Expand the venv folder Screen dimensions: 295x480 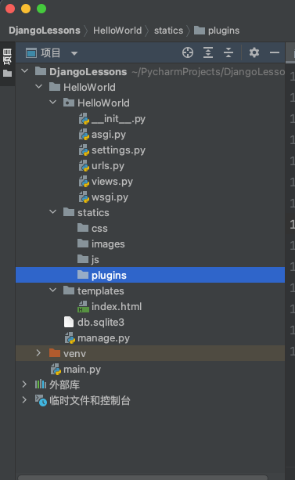(38, 353)
